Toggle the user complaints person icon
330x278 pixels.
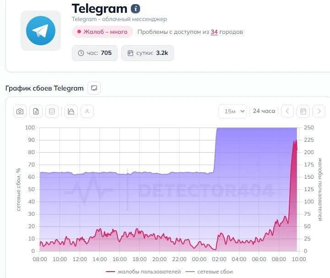click(x=87, y=111)
